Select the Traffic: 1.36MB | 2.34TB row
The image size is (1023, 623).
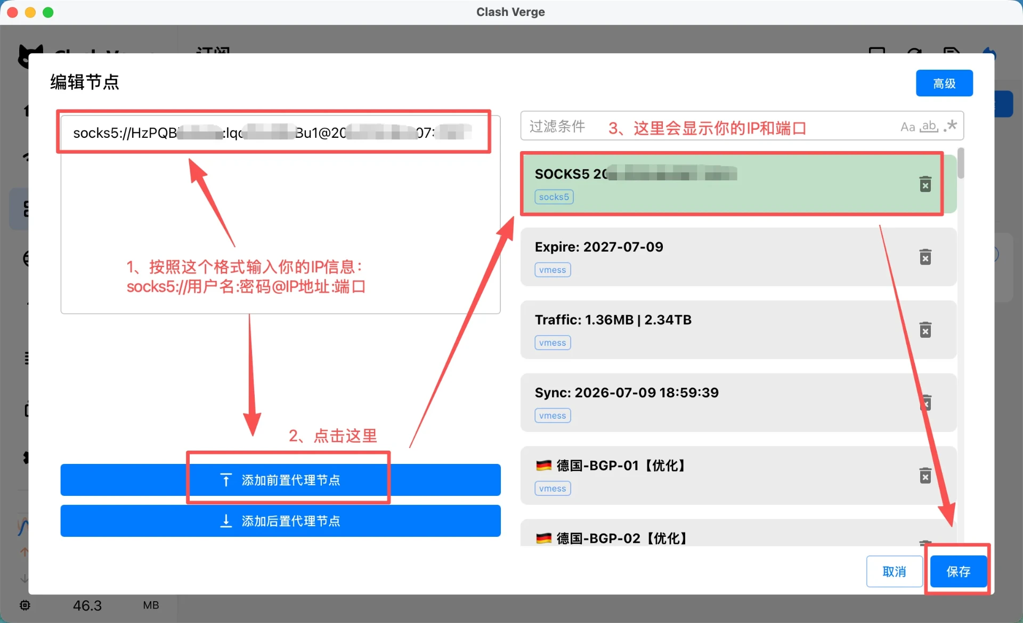tap(738, 330)
